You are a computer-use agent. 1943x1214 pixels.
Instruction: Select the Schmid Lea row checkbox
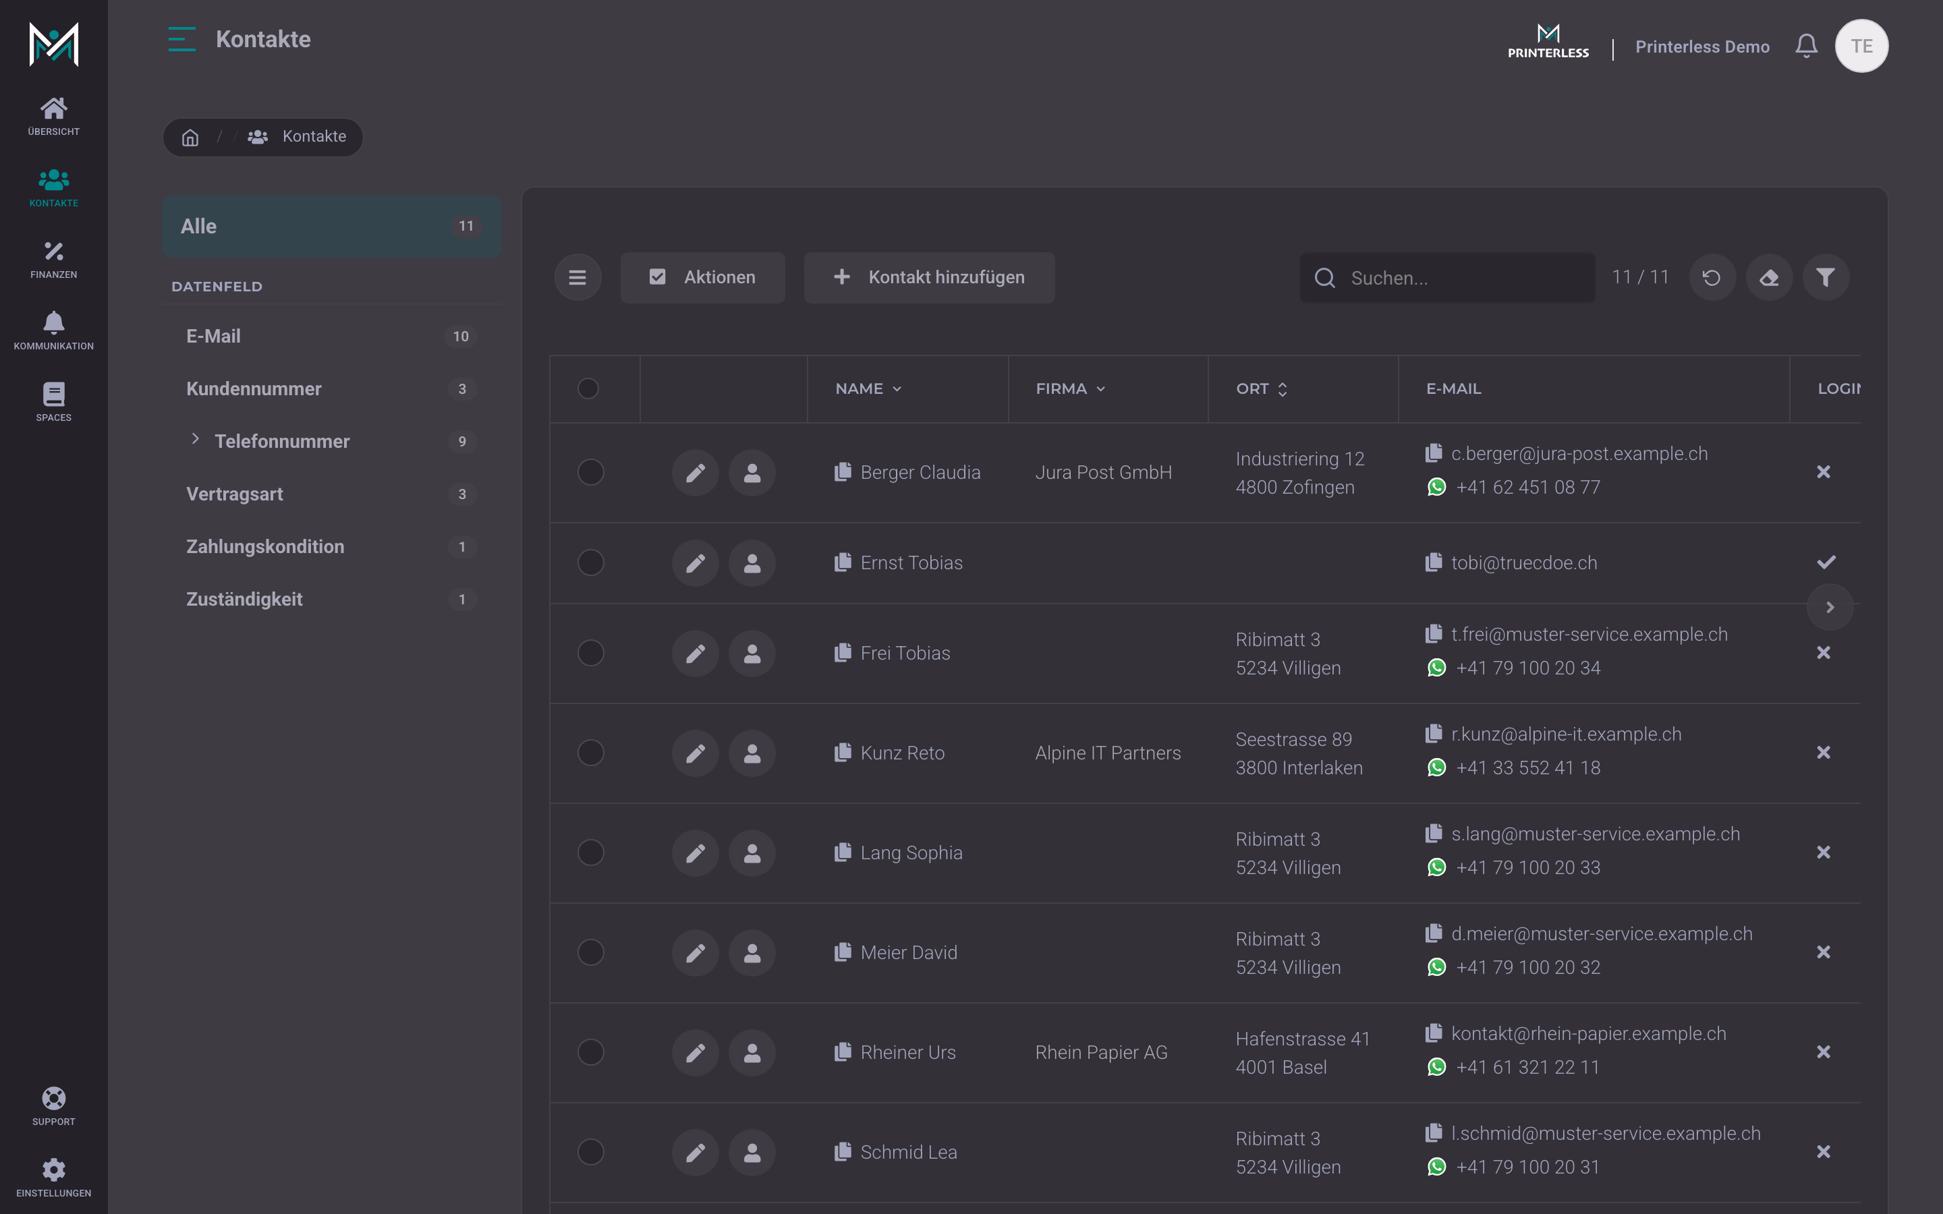[591, 1151]
